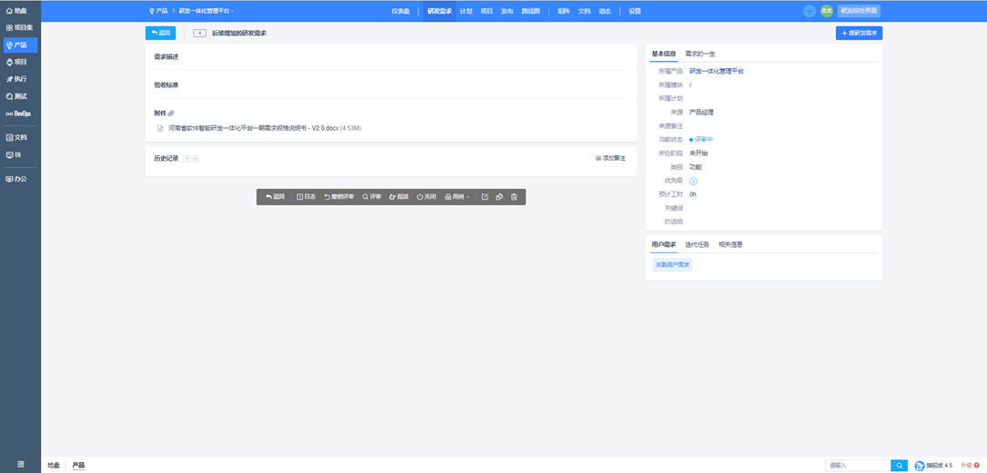Click the 地盘 tab in the bottom bar
Image resolution: width=987 pixels, height=473 pixels.
point(54,466)
